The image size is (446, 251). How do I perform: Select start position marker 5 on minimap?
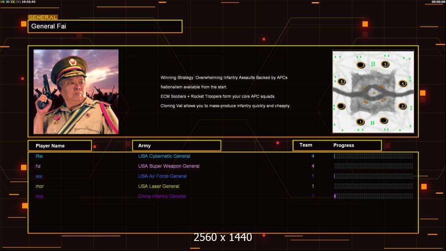tap(341, 82)
